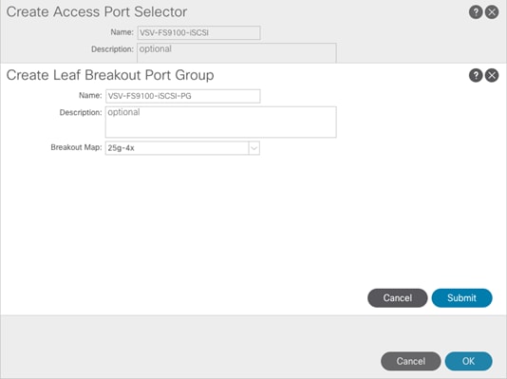Click the Create Access Port Selector title
The height and width of the screenshot is (379, 507).
[x=97, y=12]
